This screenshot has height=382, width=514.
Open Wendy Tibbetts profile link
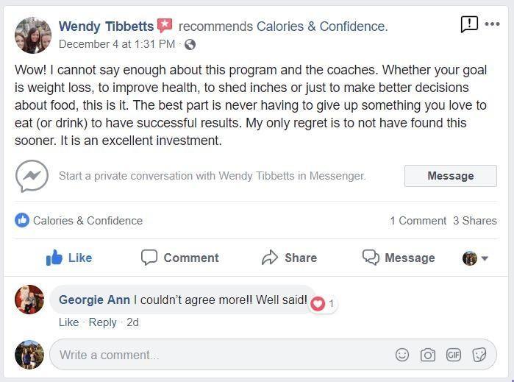[106, 26]
